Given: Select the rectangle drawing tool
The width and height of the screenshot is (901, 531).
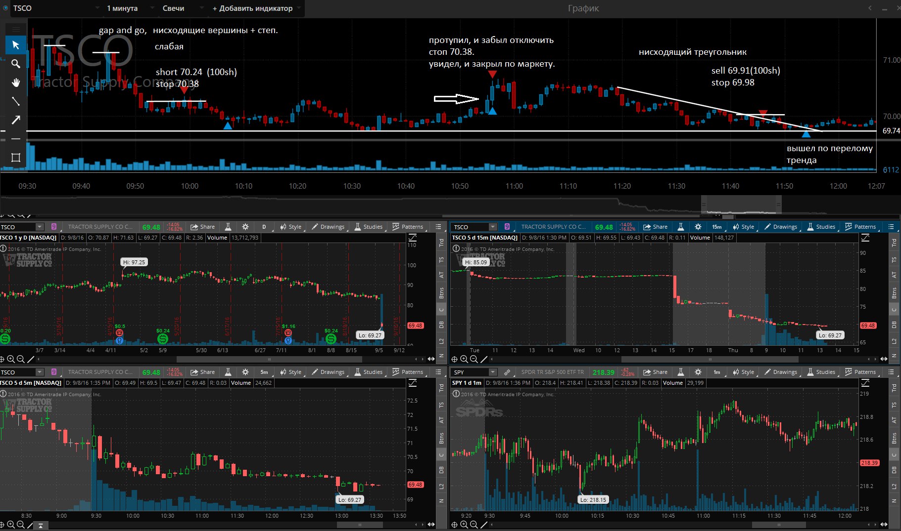Looking at the screenshot, I should coord(15,158).
